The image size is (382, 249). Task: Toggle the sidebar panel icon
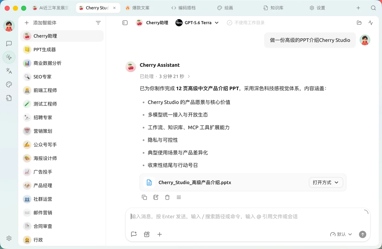125,23
